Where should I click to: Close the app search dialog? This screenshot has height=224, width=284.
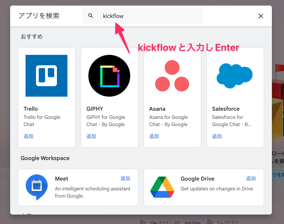pyautogui.click(x=261, y=16)
